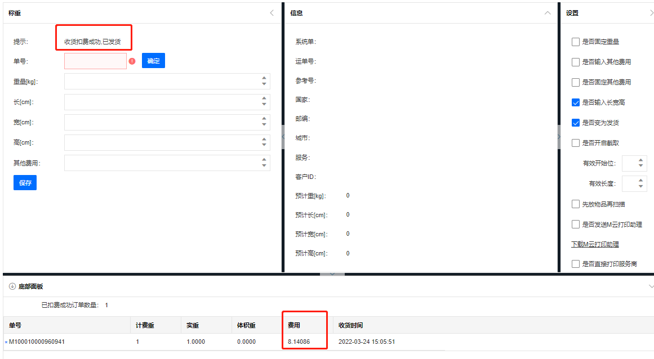Collapse the 信息 panel with up chevron
The height and width of the screenshot is (359, 654).
click(x=548, y=13)
